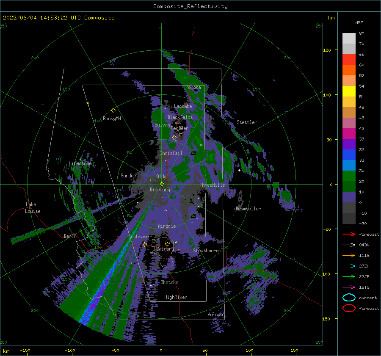Click the Sylvan label
The image size is (381, 356).
tap(162, 125)
